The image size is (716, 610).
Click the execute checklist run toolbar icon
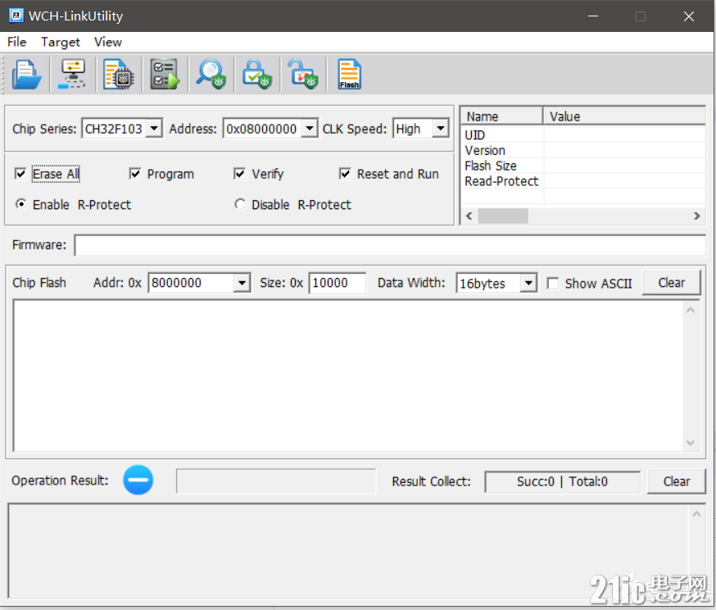tap(165, 75)
